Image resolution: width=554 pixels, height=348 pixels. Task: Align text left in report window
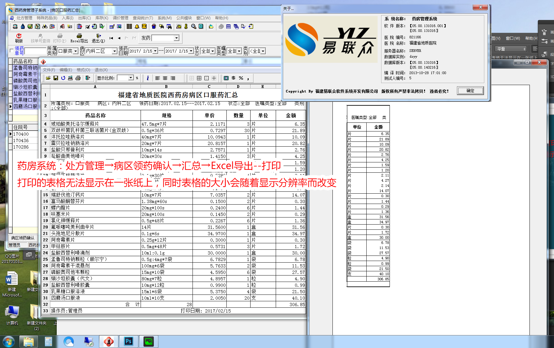(158, 78)
